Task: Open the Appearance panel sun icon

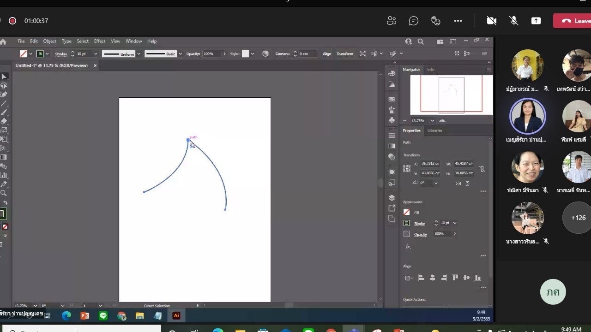Action: pos(392,172)
